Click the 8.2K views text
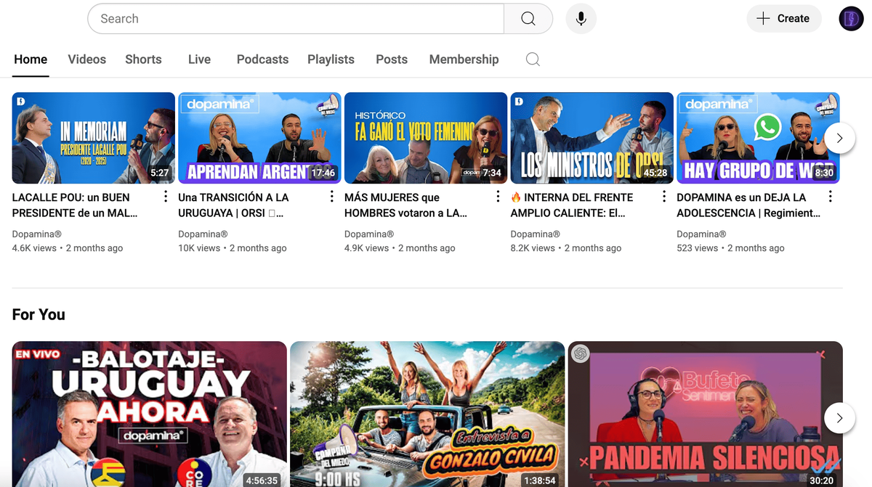Image resolution: width=872 pixels, height=487 pixels. click(533, 248)
